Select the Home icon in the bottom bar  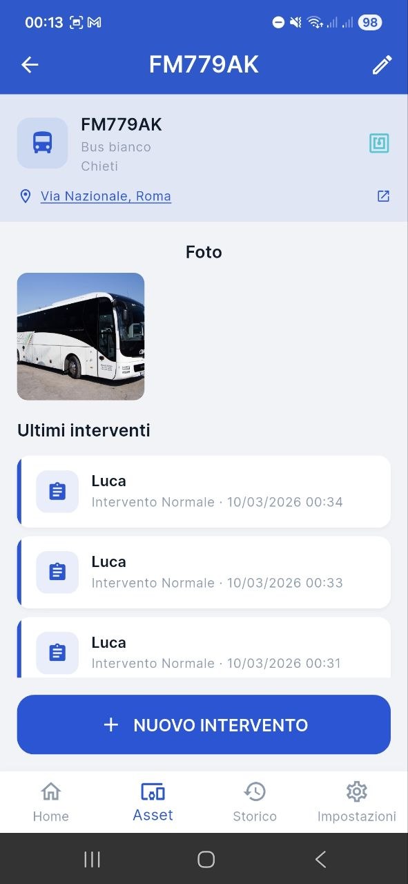click(x=50, y=791)
